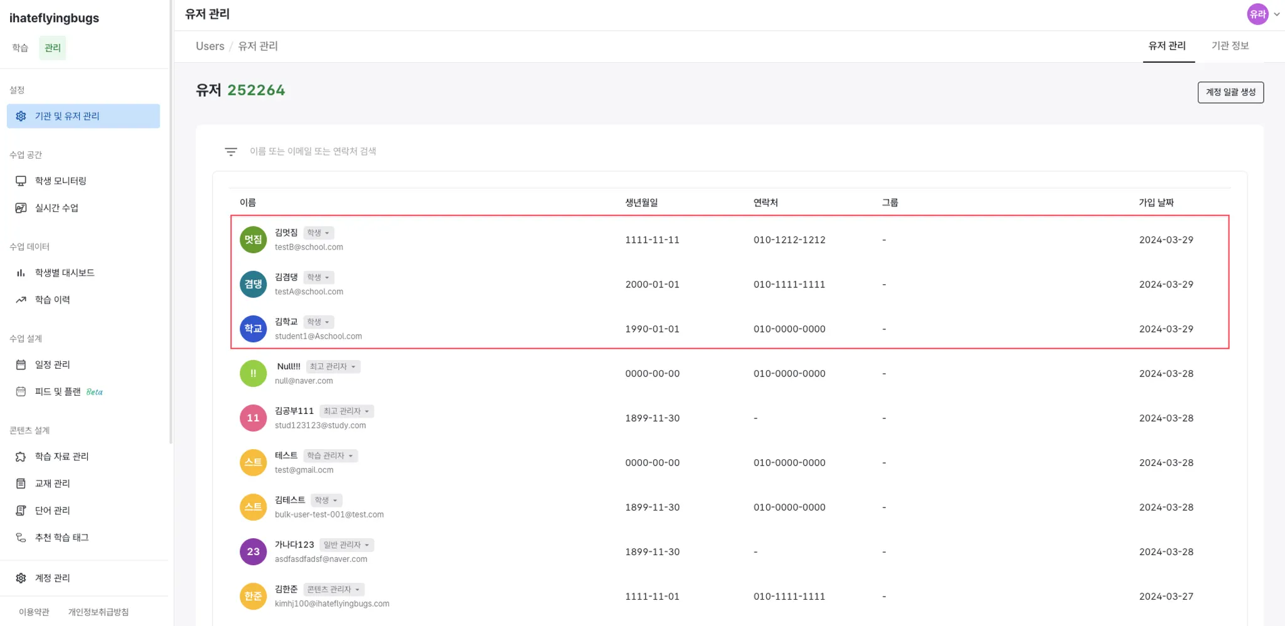This screenshot has width=1285, height=626.
Task: Open the 개인정보취급방침 footer link
Action: point(99,612)
